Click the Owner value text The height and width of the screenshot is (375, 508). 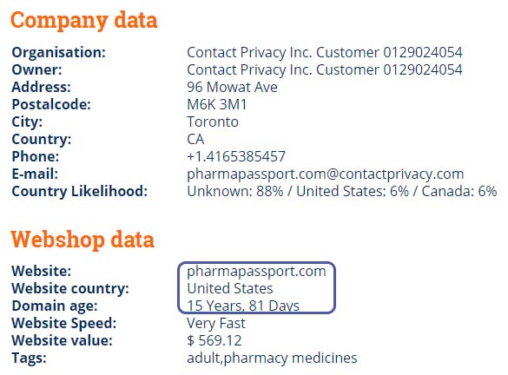tap(325, 70)
